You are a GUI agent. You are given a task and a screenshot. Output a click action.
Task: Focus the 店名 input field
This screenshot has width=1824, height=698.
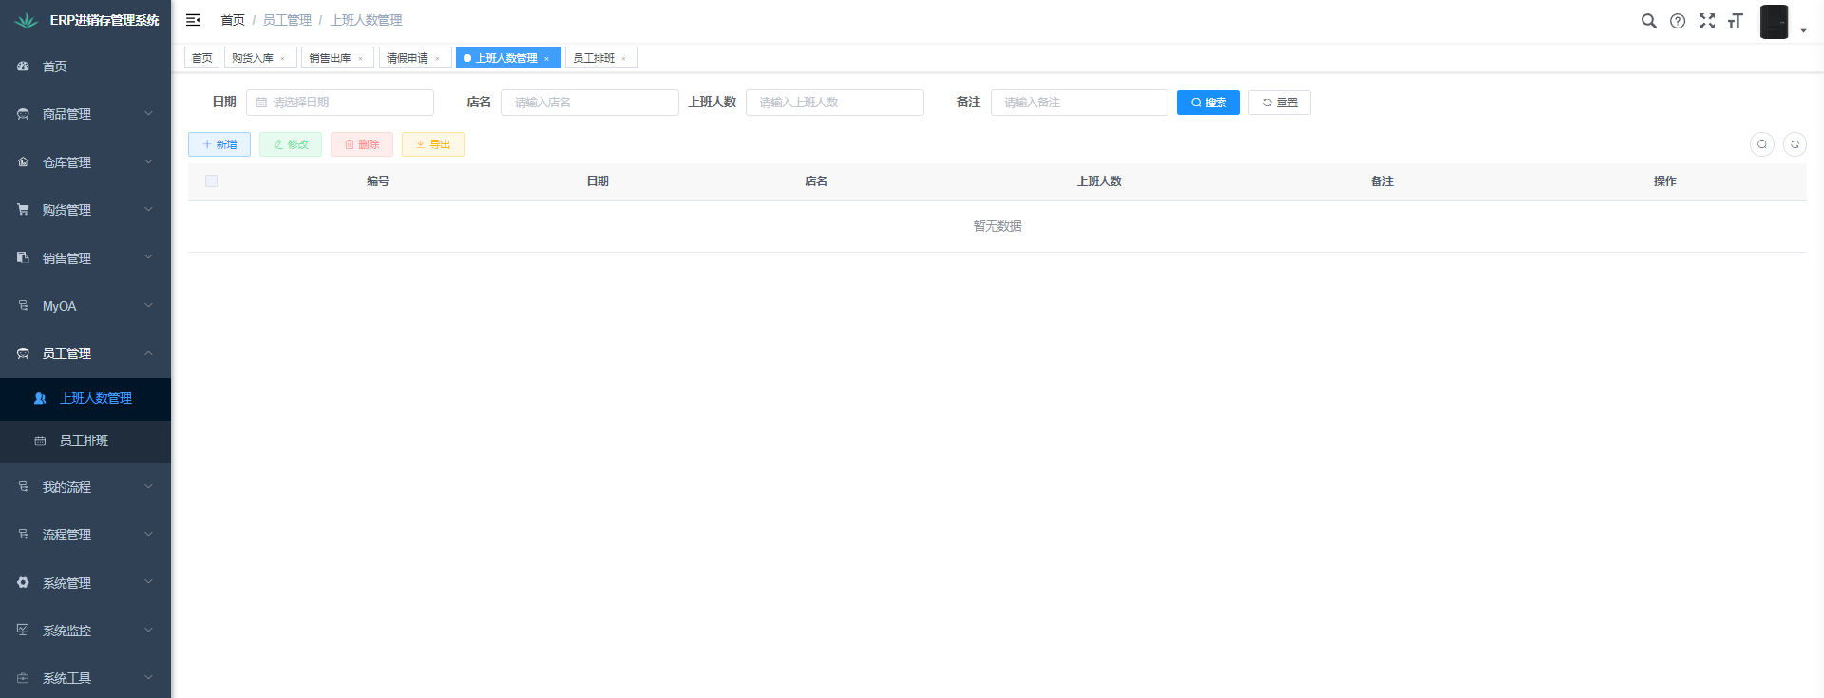coord(590,103)
